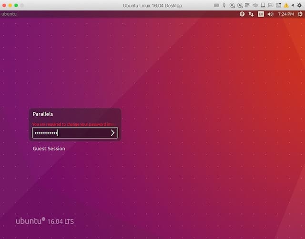Open the Parallels shared folders icon
This screenshot has height=239, width=305.
click(270, 5)
